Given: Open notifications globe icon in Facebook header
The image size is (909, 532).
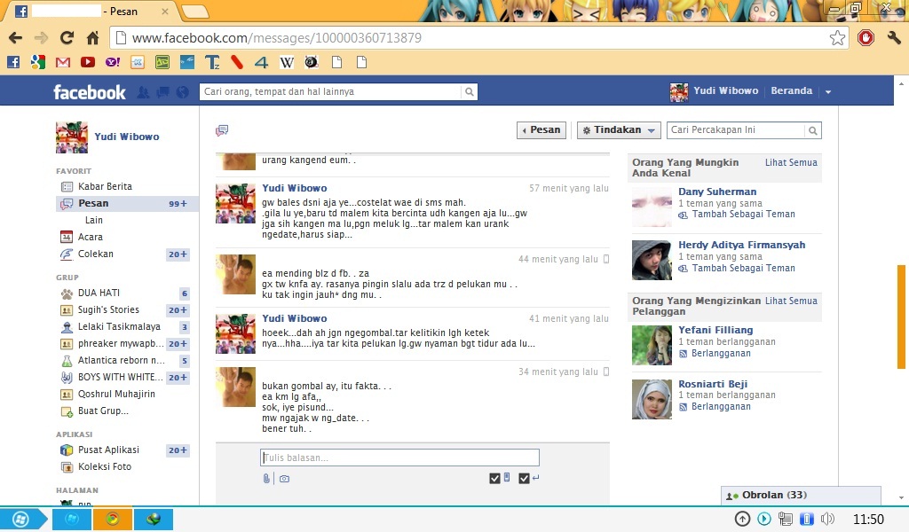Looking at the screenshot, I should (x=183, y=92).
